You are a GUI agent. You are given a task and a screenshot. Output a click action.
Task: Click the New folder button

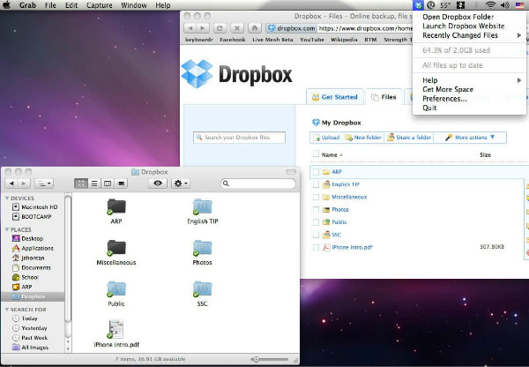pyautogui.click(x=363, y=138)
